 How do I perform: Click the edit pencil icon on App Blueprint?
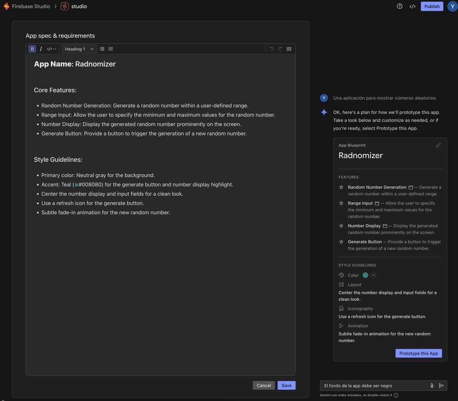438,145
